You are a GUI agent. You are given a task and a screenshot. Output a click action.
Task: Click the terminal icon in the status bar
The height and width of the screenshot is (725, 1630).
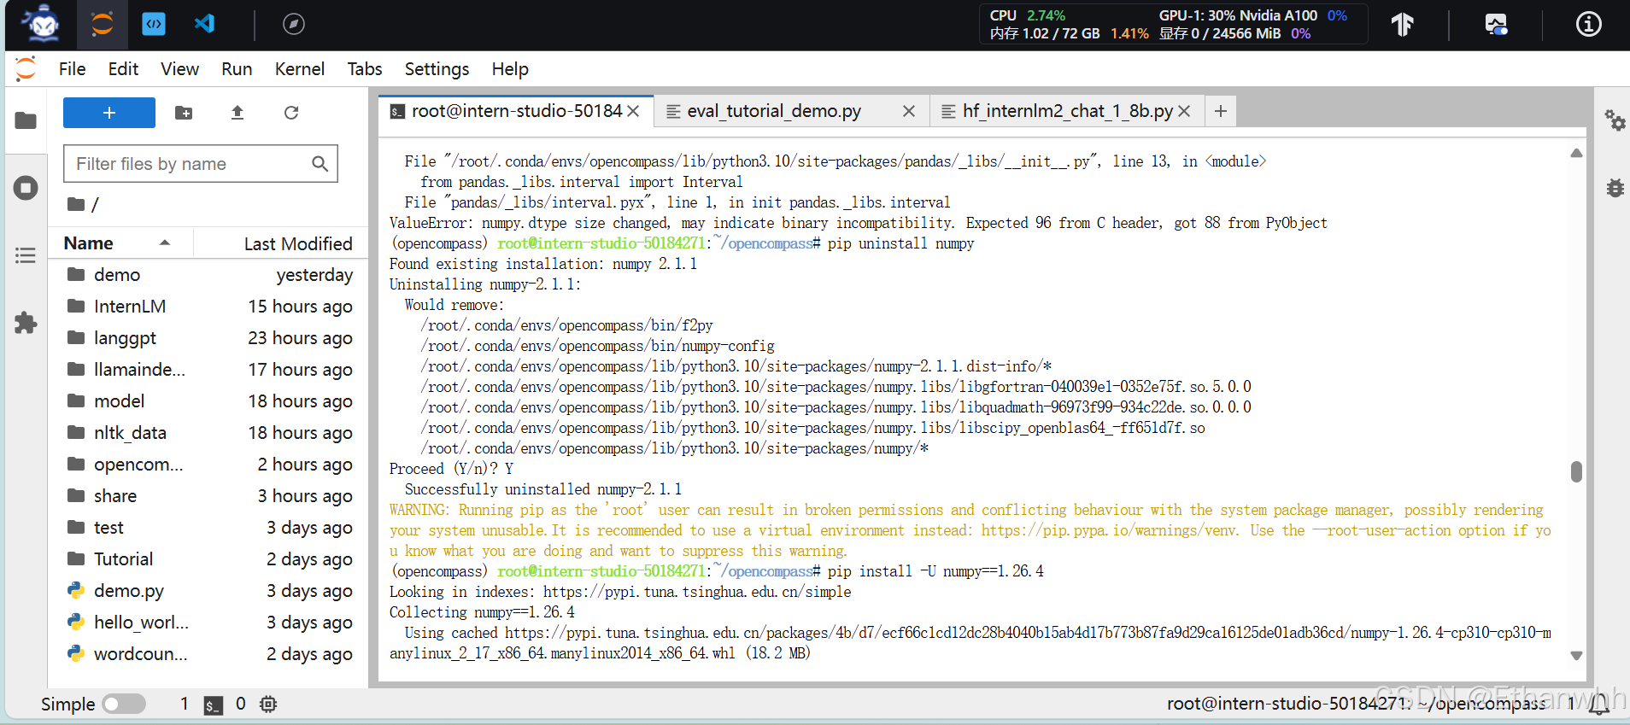tap(214, 705)
